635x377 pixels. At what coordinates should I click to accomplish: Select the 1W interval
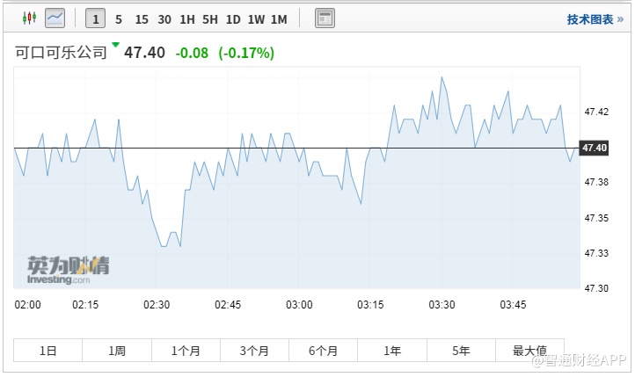tap(256, 19)
